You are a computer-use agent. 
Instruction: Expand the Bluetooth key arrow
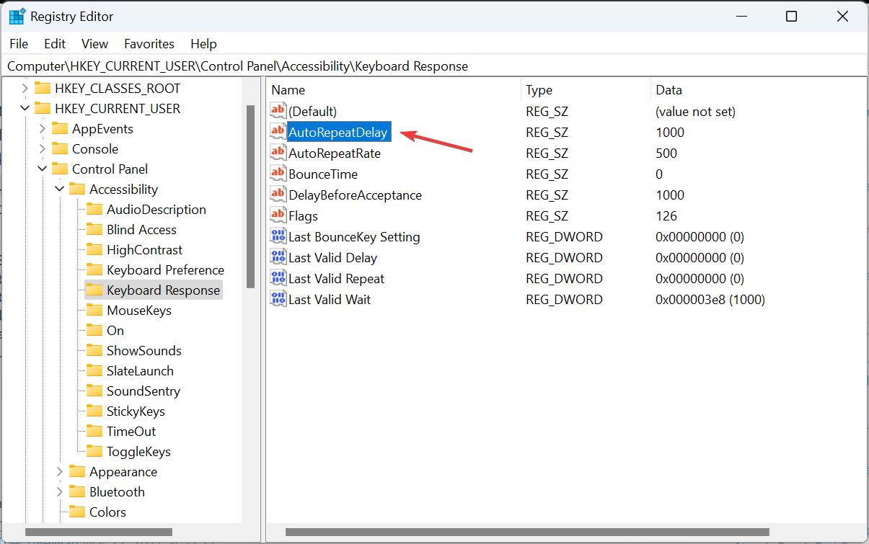tap(60, 492)
